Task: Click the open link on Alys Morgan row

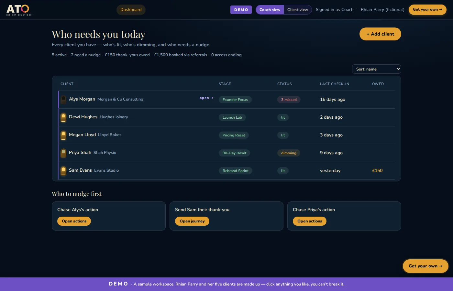Action: tap(206, 98)
